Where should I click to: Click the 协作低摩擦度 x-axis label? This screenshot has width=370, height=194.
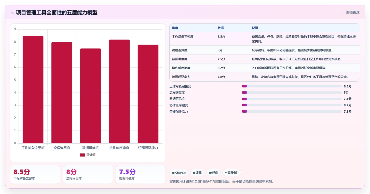[119, 148]
